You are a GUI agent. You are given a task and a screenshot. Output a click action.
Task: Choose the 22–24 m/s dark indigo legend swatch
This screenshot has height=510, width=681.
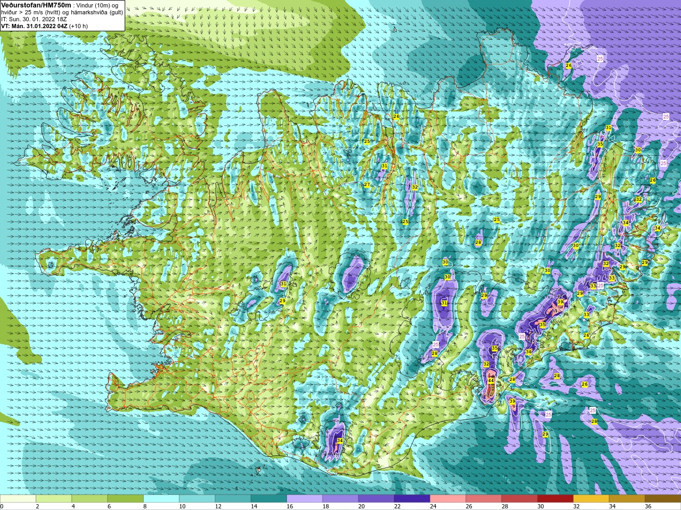[412, 499]
